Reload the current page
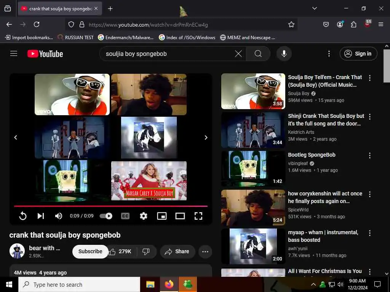This screenshot has height=292, width=390. 37,24
